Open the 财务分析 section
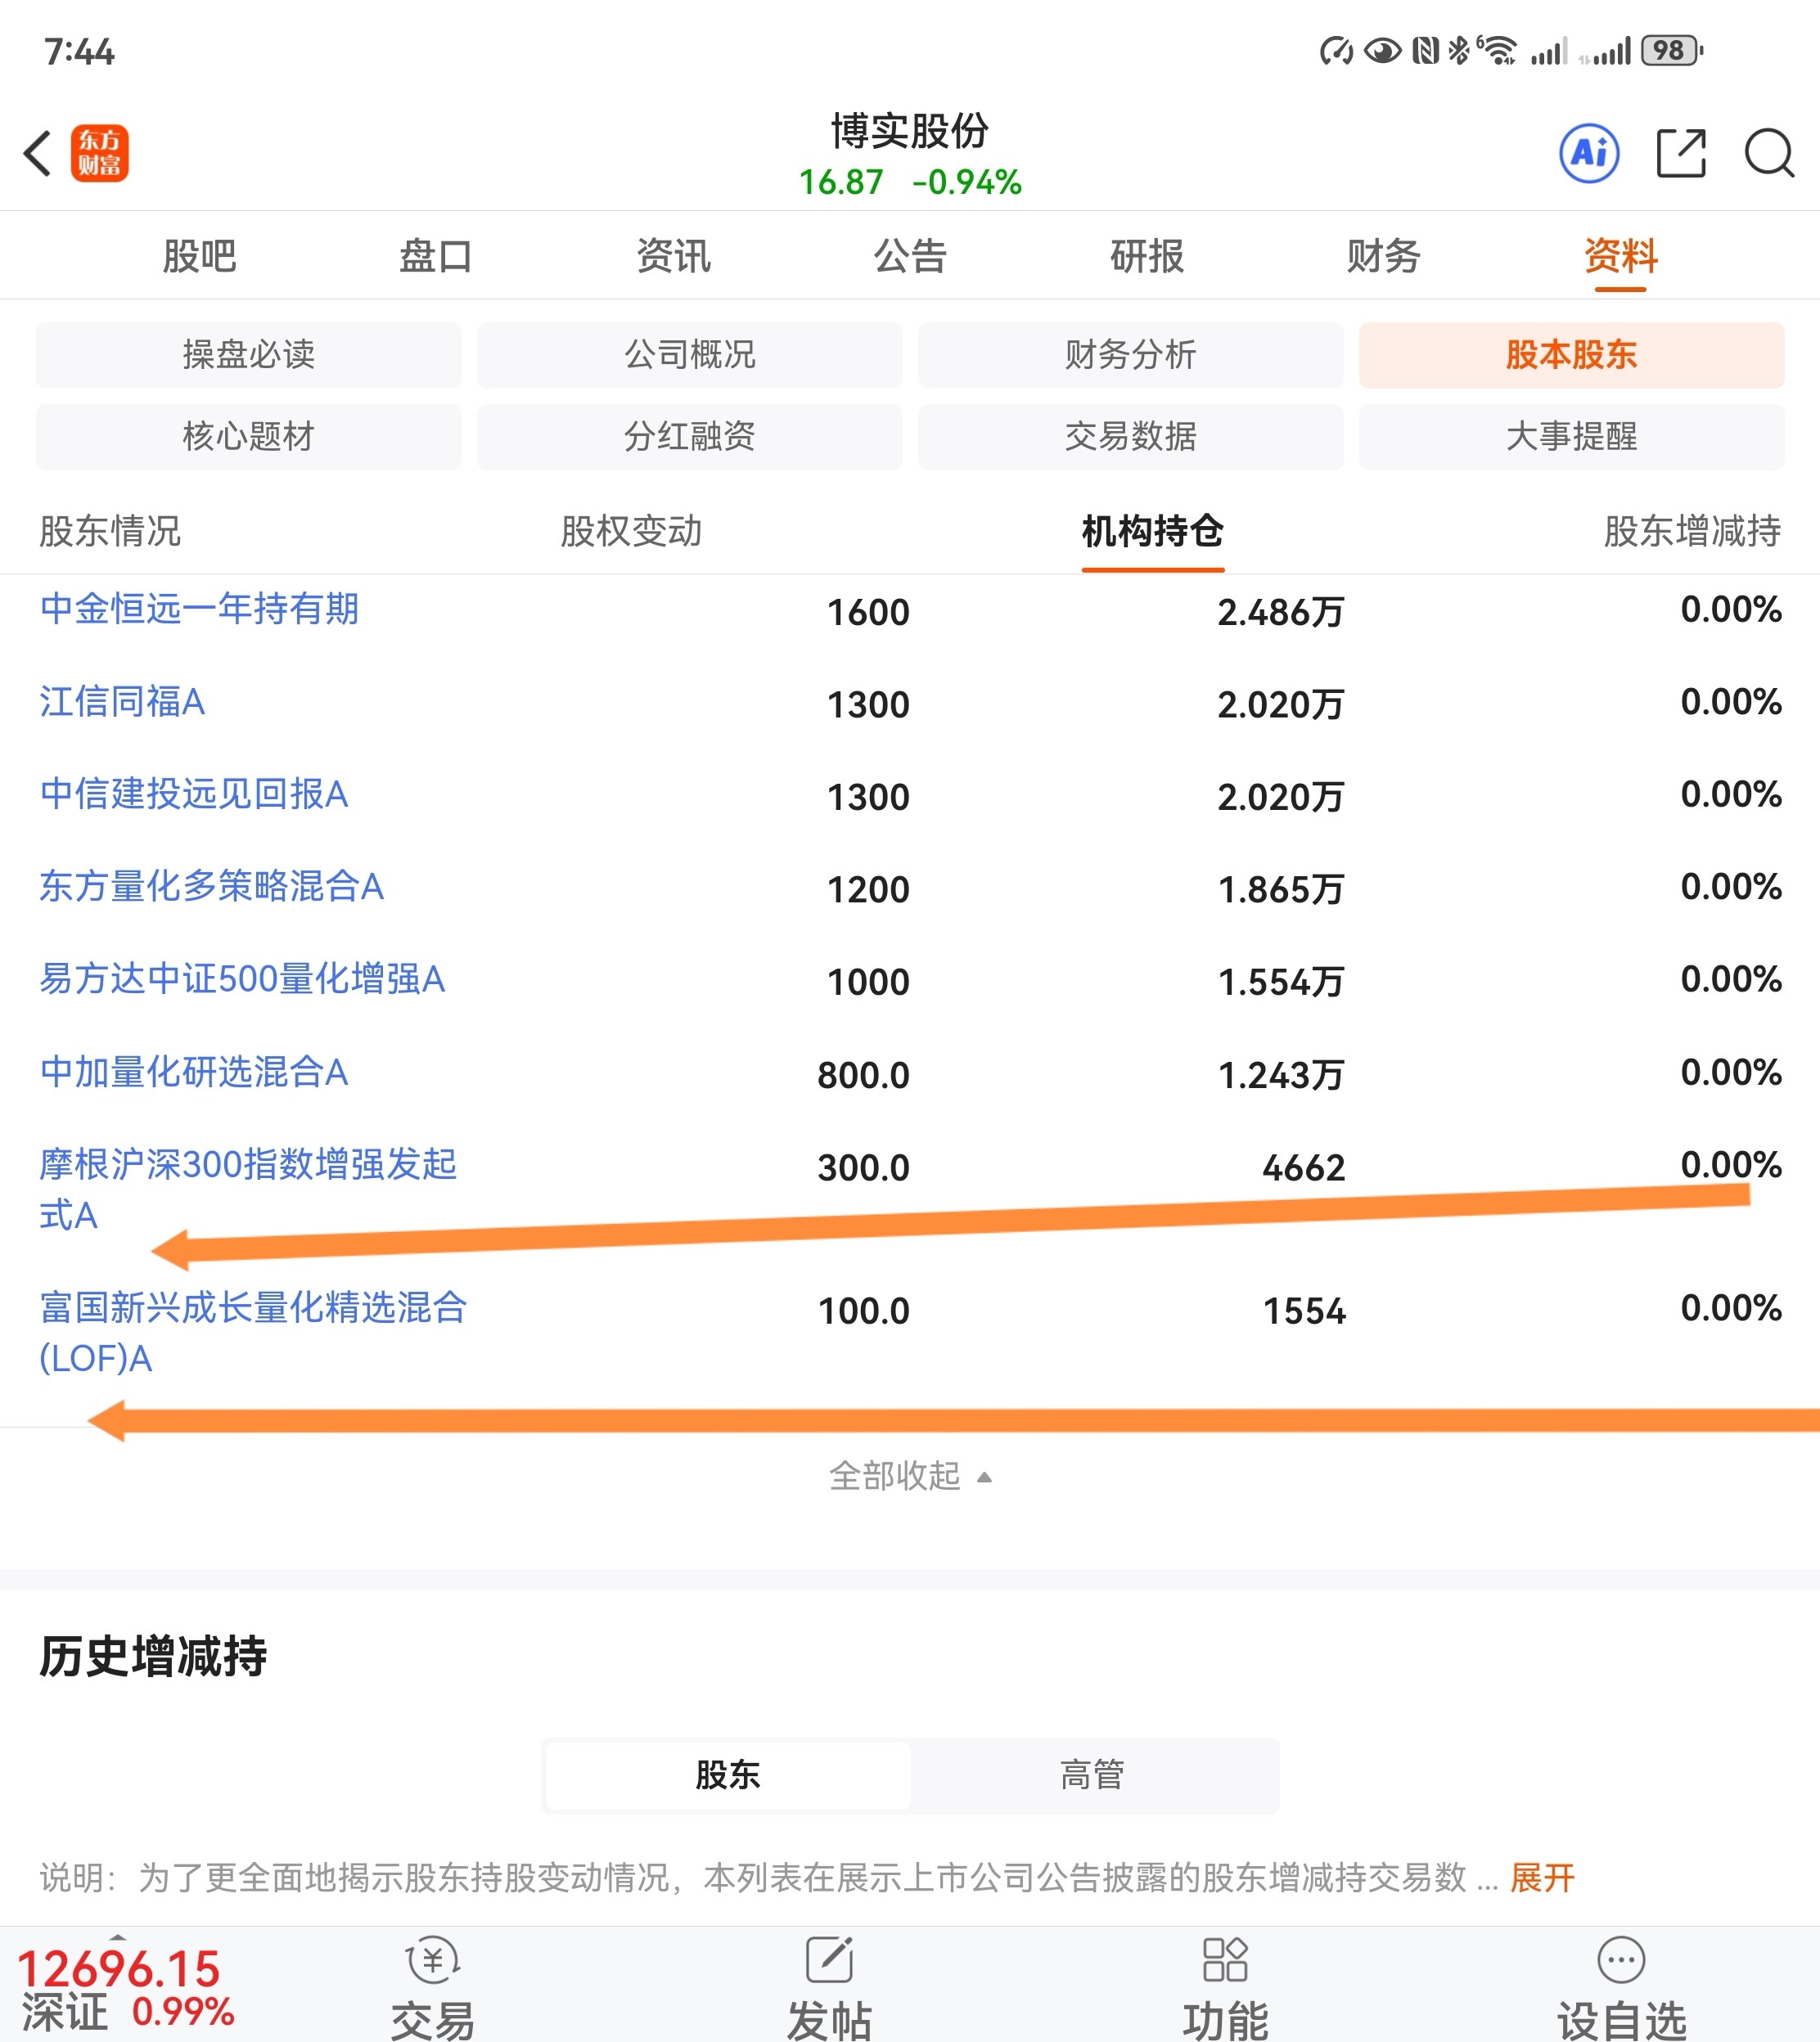The height and width of the screenshot is (2042, 1820). tap(1130, 355)
